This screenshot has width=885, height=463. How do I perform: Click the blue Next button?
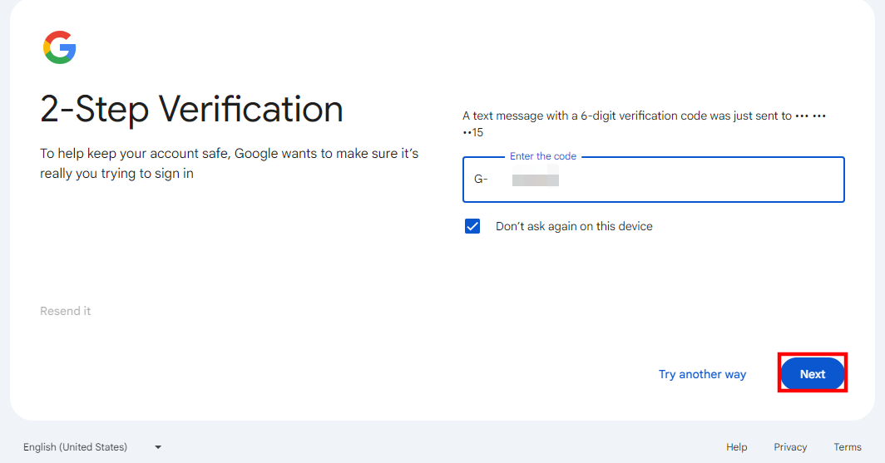[x=812, y=374]
